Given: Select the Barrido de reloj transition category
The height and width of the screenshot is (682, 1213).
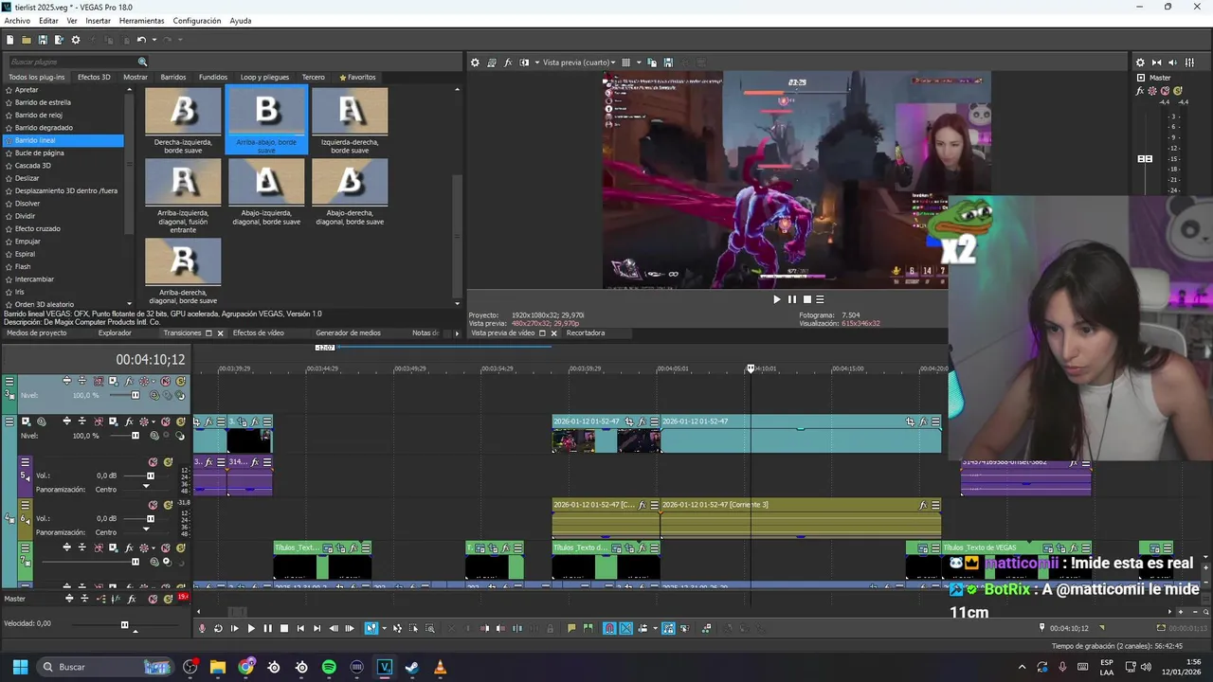Looking at the screenshot, I should click(38, 115).
